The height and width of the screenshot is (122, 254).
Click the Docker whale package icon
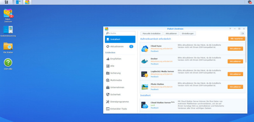click(145, 61)
